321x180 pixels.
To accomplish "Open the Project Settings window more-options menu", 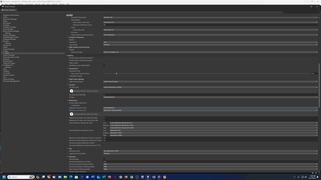I will 318,10.
